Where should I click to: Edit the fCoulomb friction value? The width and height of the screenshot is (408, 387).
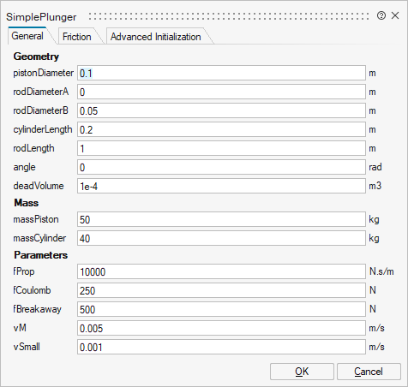pos(221,290)
